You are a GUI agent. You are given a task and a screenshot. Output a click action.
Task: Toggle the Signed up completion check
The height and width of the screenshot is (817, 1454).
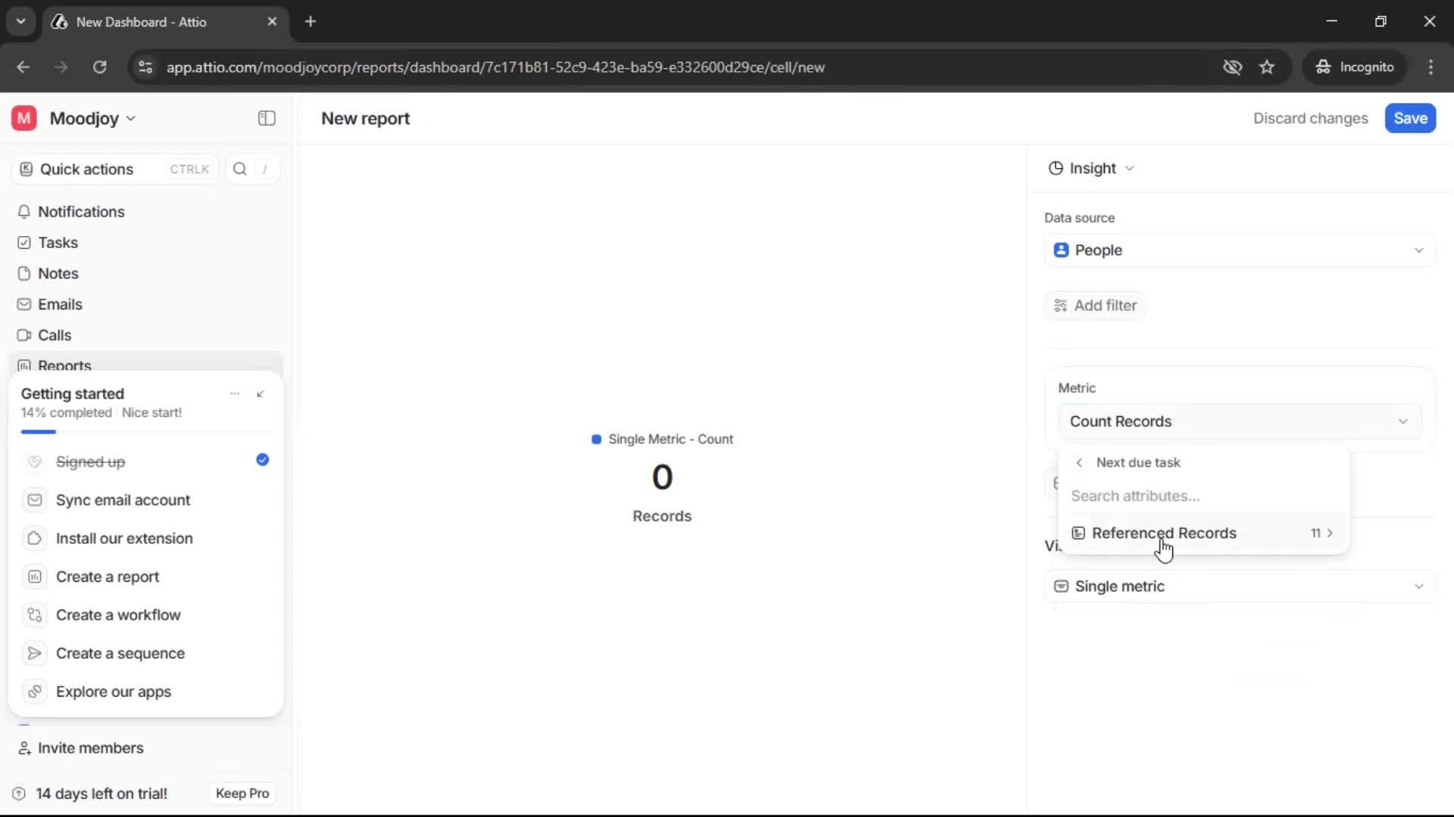click(262, 460)
